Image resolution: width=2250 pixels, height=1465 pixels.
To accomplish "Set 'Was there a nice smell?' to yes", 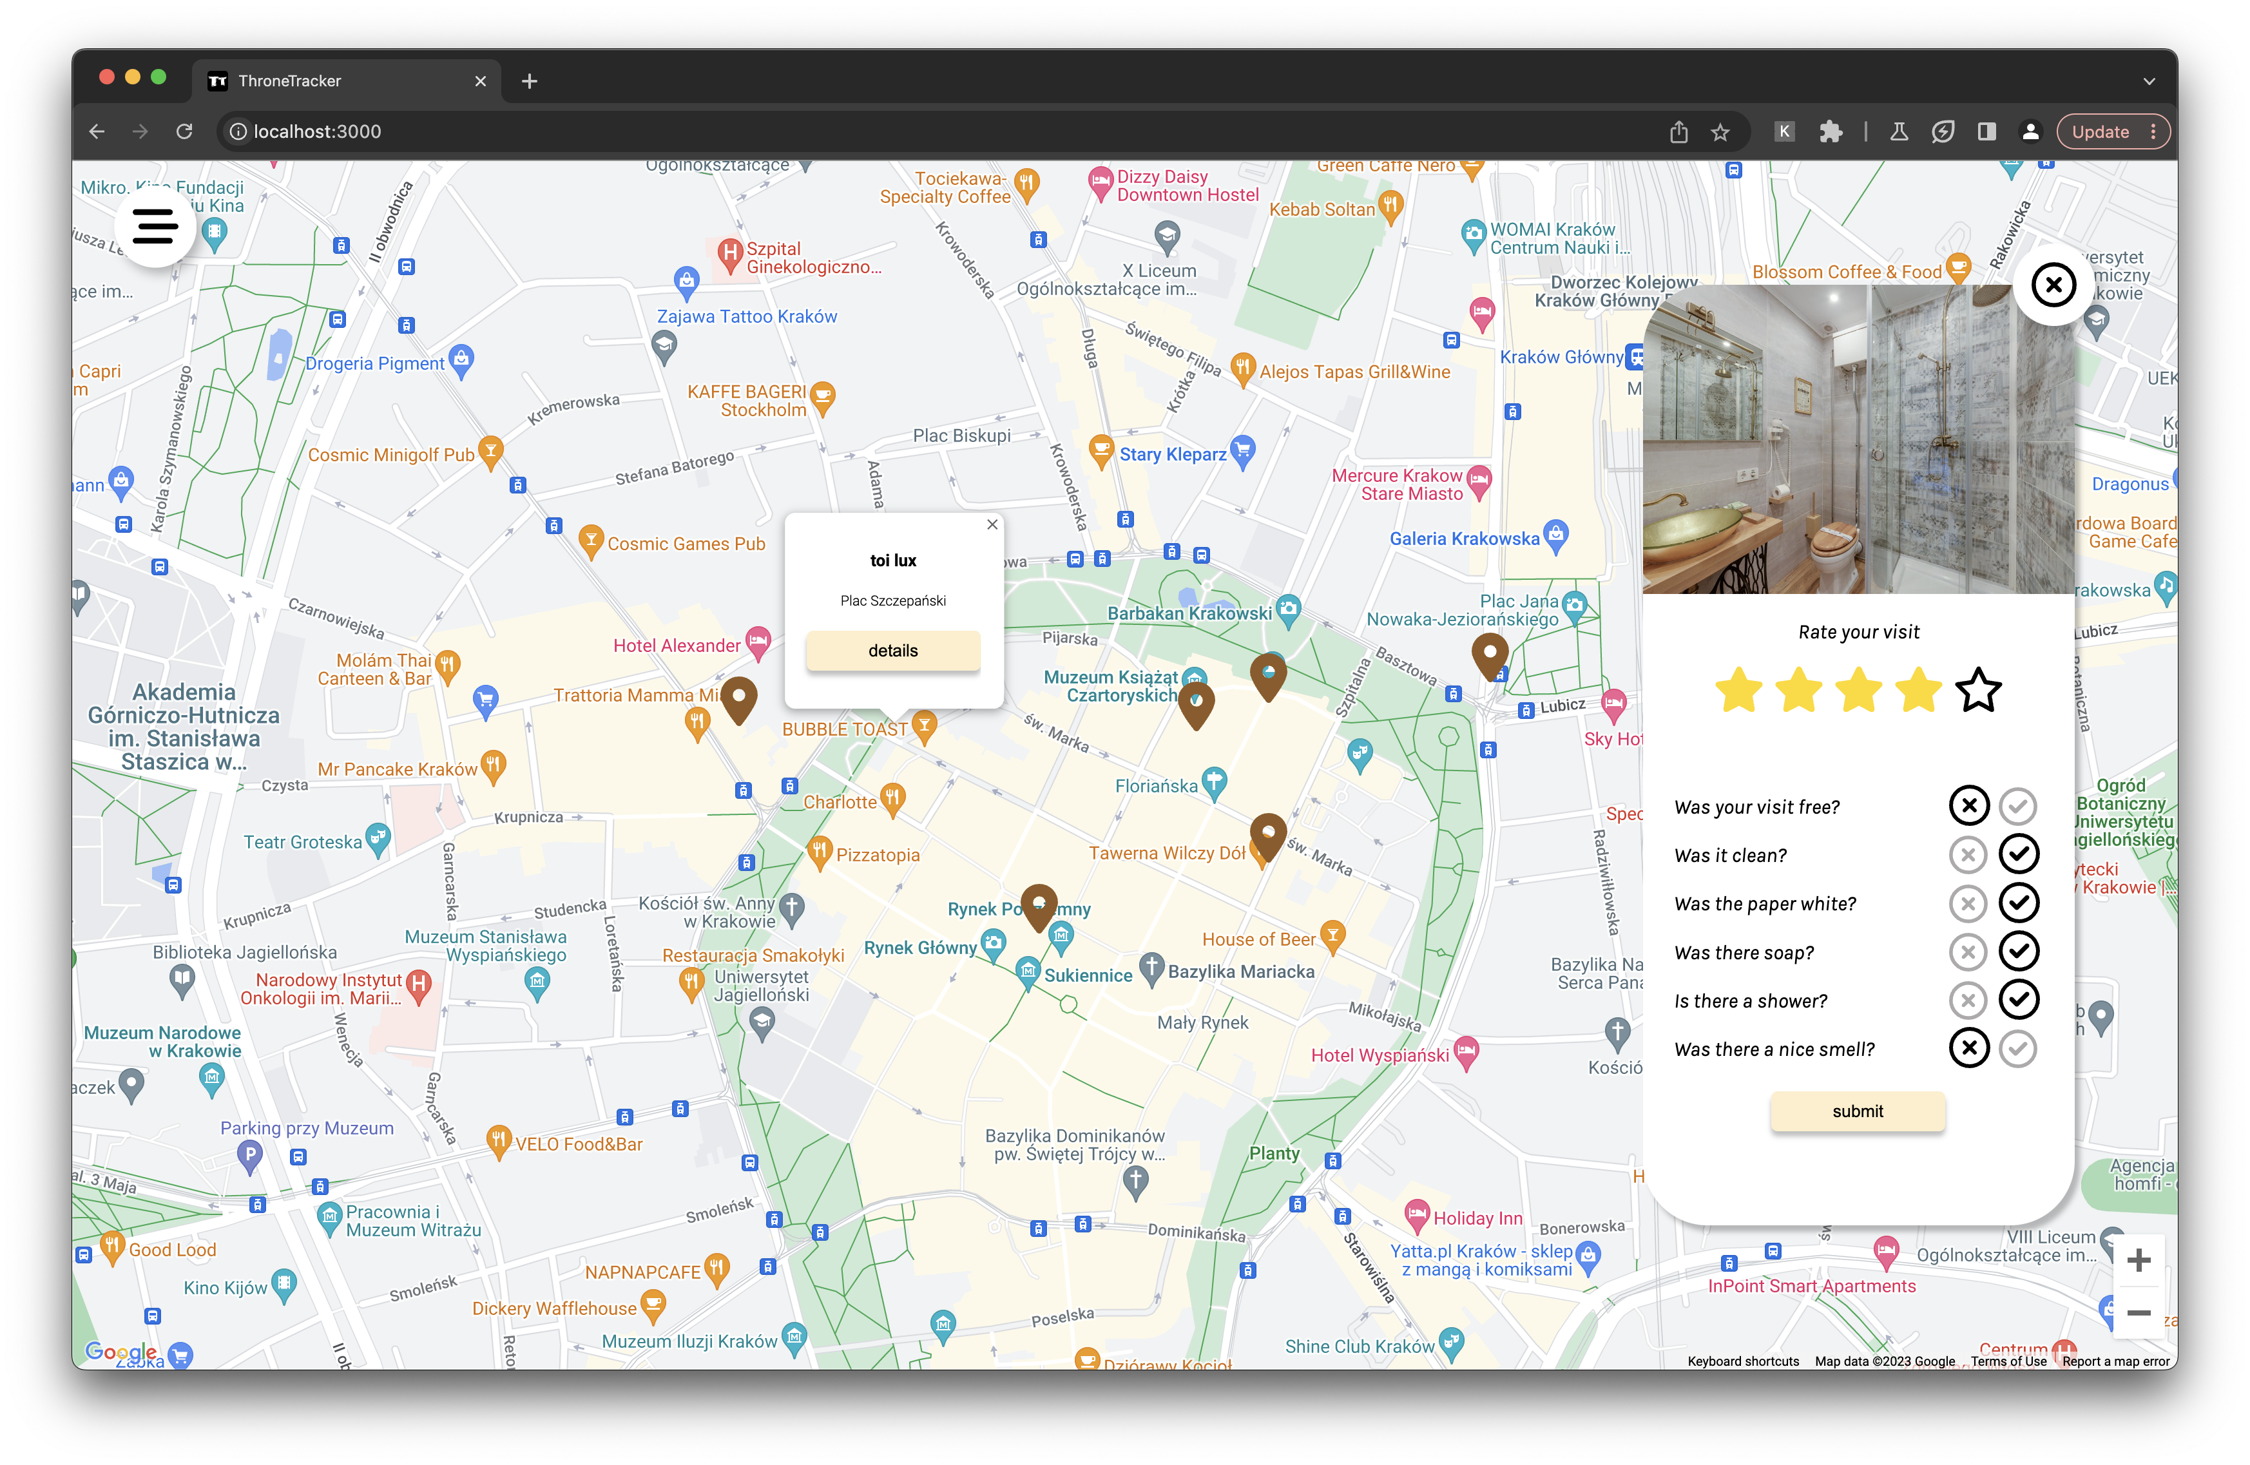I will [2017, 1048].
